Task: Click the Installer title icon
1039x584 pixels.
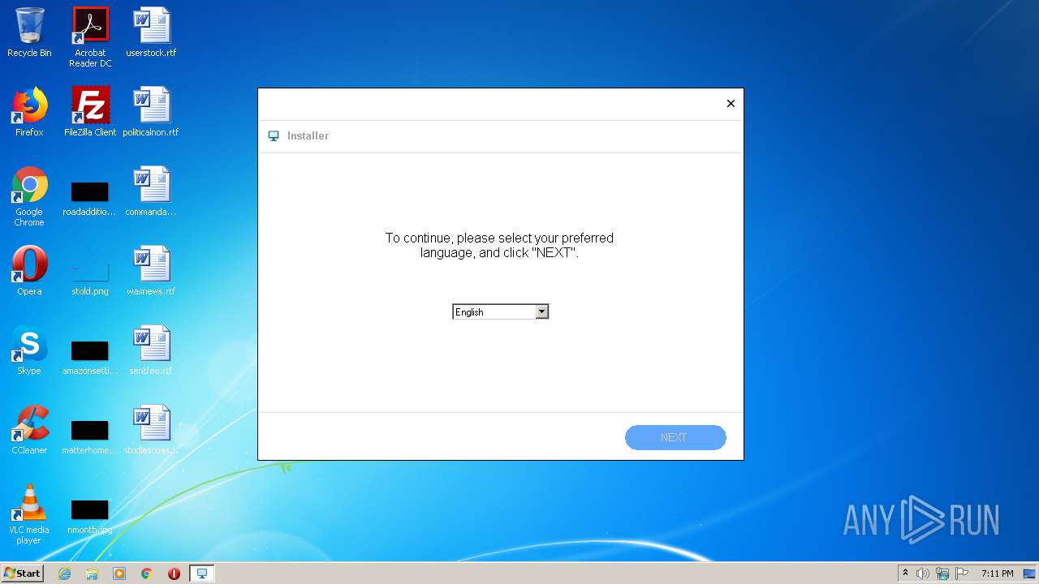Action: (x=274, y=136)
